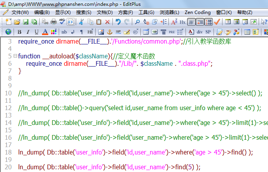This screenshot has width=268, height=172.
Task: Click the red X delete icon
Action: [x=107, y=22]
